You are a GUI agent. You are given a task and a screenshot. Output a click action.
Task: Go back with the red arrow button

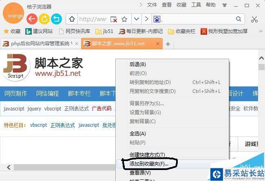[32, 19]
